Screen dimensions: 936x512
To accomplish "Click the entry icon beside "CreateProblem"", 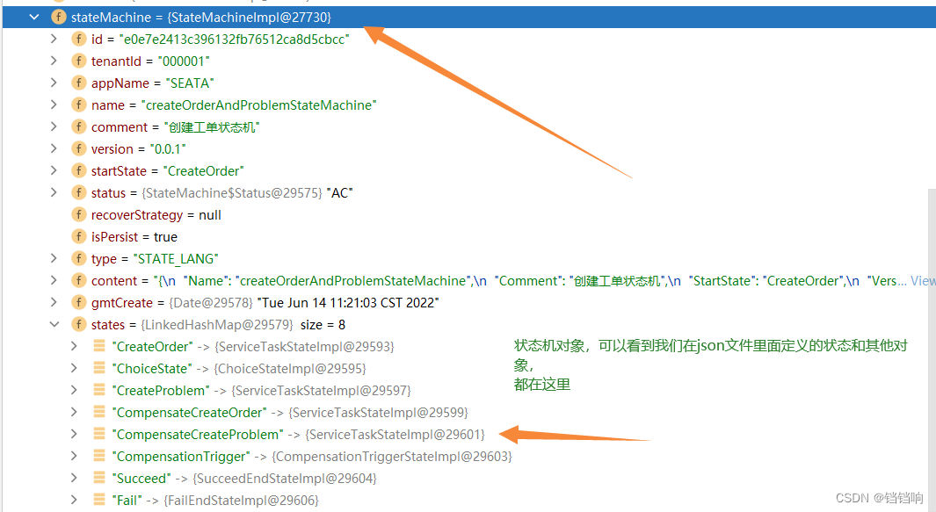I will [x=99, y=390].
